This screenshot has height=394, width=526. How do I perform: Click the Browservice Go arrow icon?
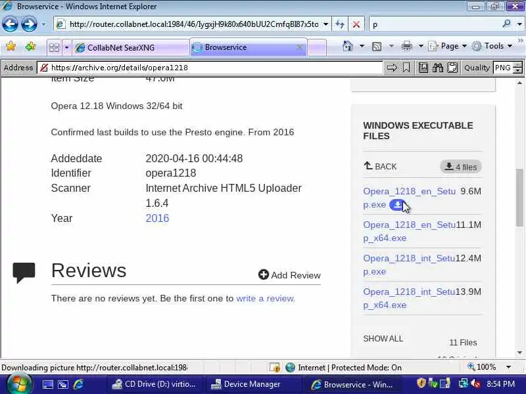[391, 68]
